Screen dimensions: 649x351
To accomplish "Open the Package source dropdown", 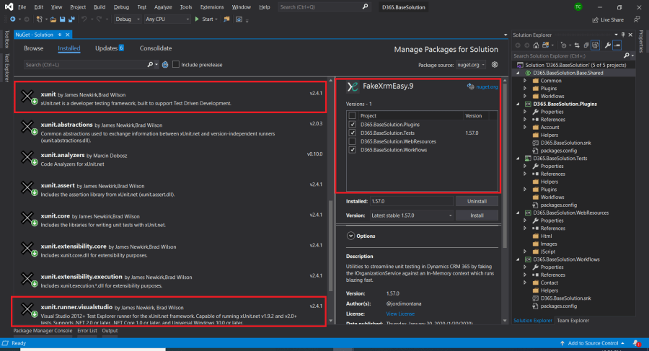I will click(x=473, y=65).
